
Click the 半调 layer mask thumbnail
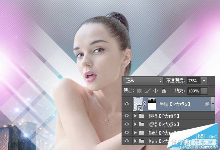coord(152,104)
